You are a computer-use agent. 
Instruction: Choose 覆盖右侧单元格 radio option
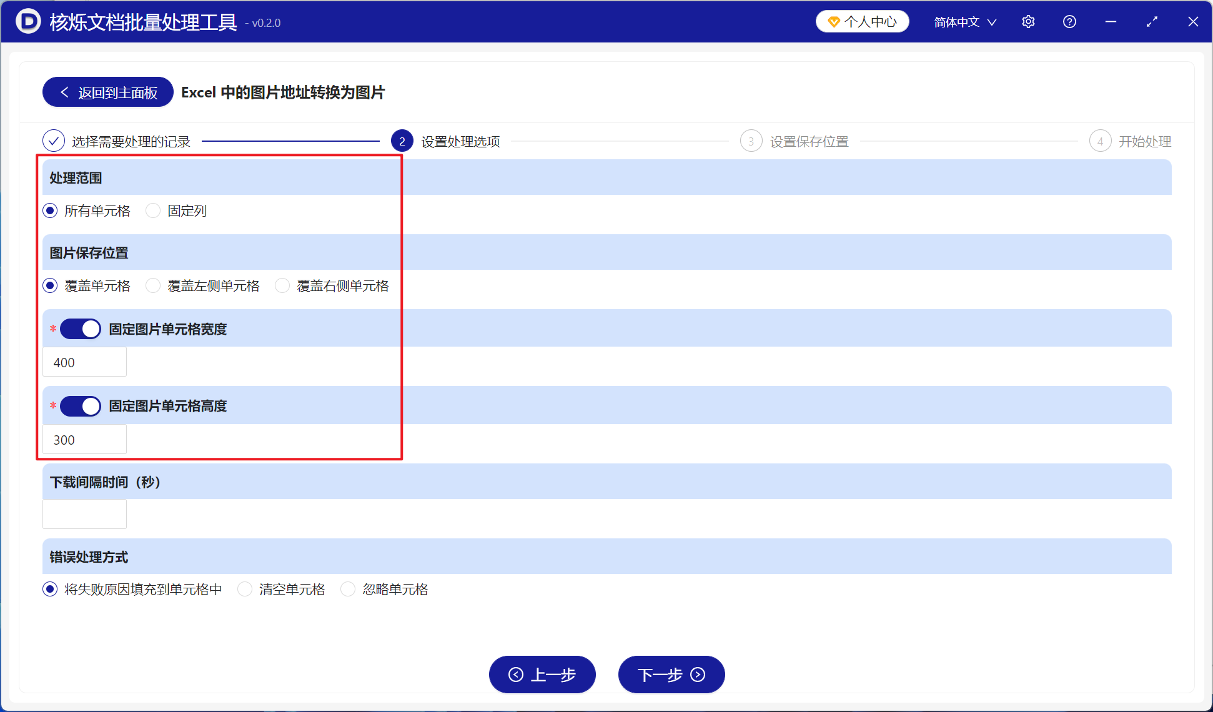tap(282, 285)
